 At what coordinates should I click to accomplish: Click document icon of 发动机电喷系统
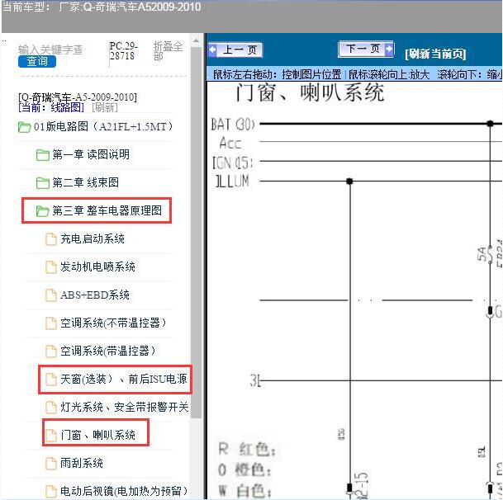click(x=50, y=267)
